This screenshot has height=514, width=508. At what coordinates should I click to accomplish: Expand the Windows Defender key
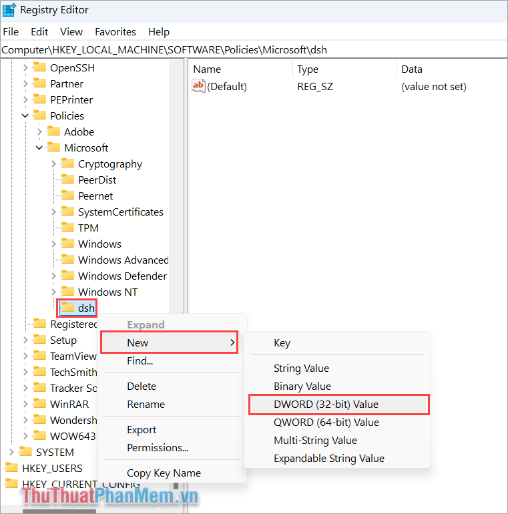(x=53, y=276)
